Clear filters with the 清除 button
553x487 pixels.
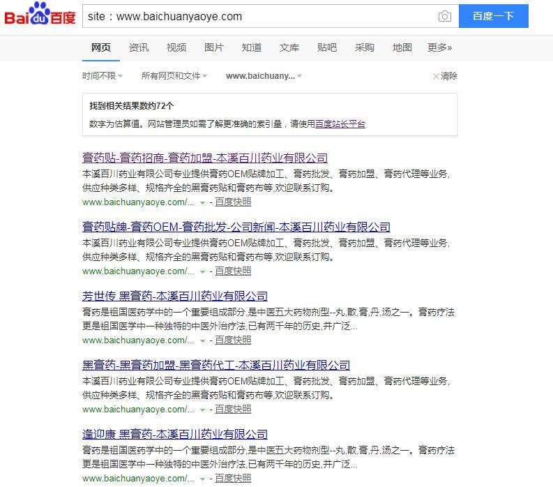(445, 76)
